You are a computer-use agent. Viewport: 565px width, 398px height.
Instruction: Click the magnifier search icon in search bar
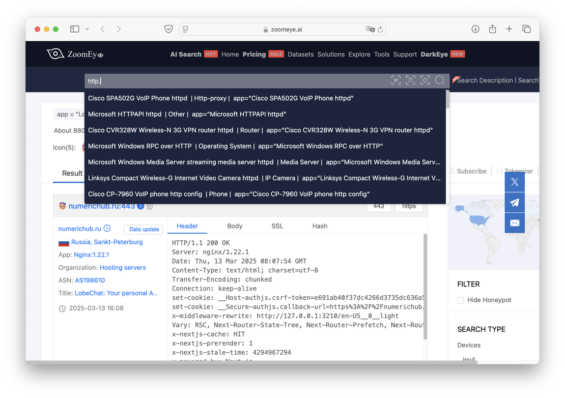pyautogui.click(x=440, y=80)
